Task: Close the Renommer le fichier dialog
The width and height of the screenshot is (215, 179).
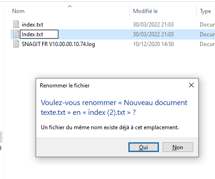Action: 191,85
